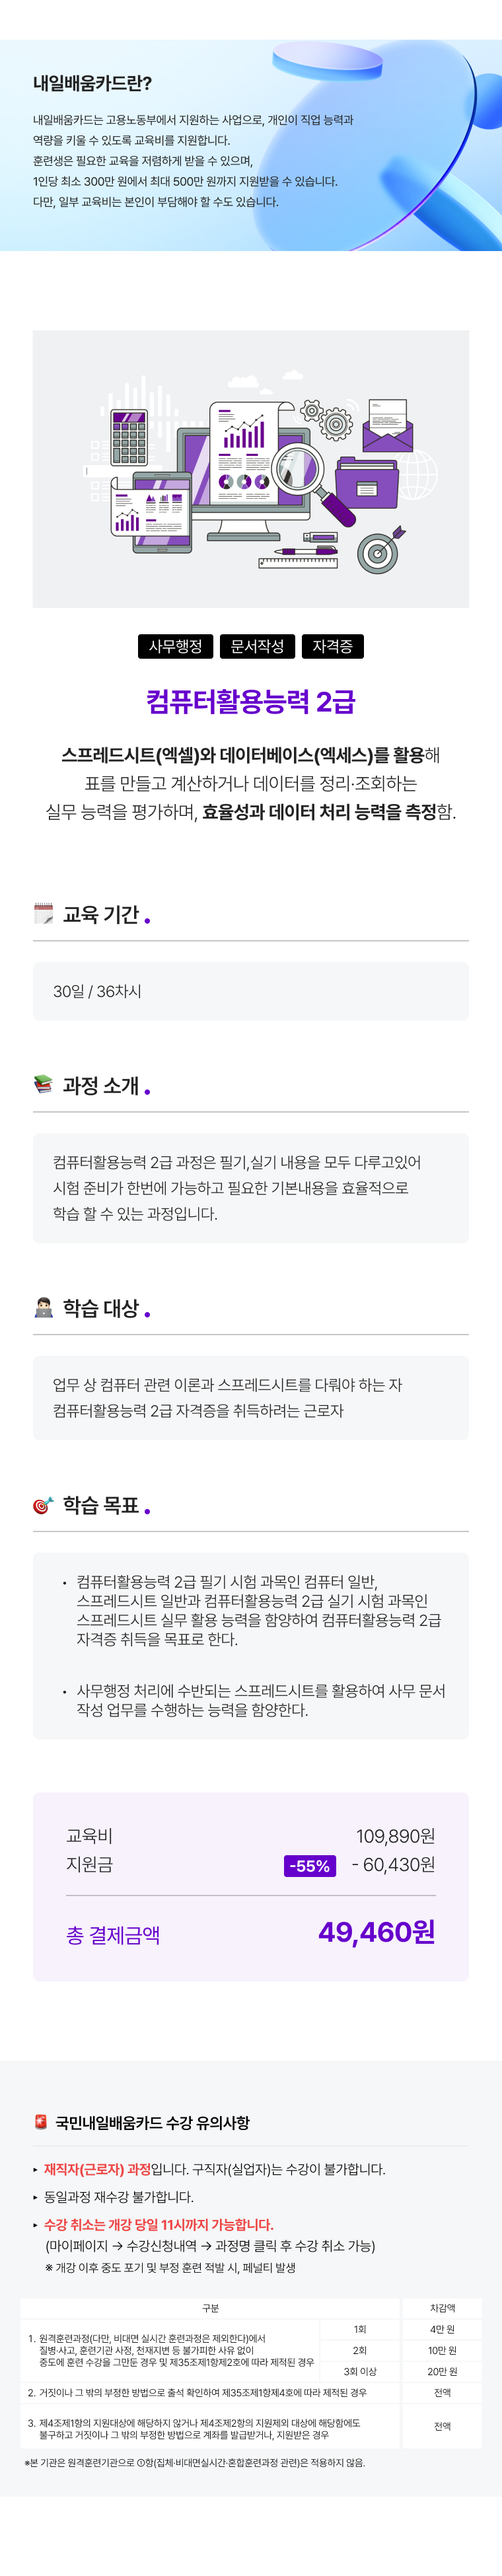This screenshot has width=502, height=2576.
Task: Click the gears graphic in the illustration
Action: click(x=327, y=418)
